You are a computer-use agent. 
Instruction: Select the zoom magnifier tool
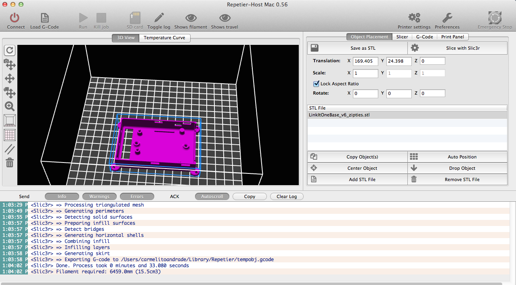click(x=10, y=106)
